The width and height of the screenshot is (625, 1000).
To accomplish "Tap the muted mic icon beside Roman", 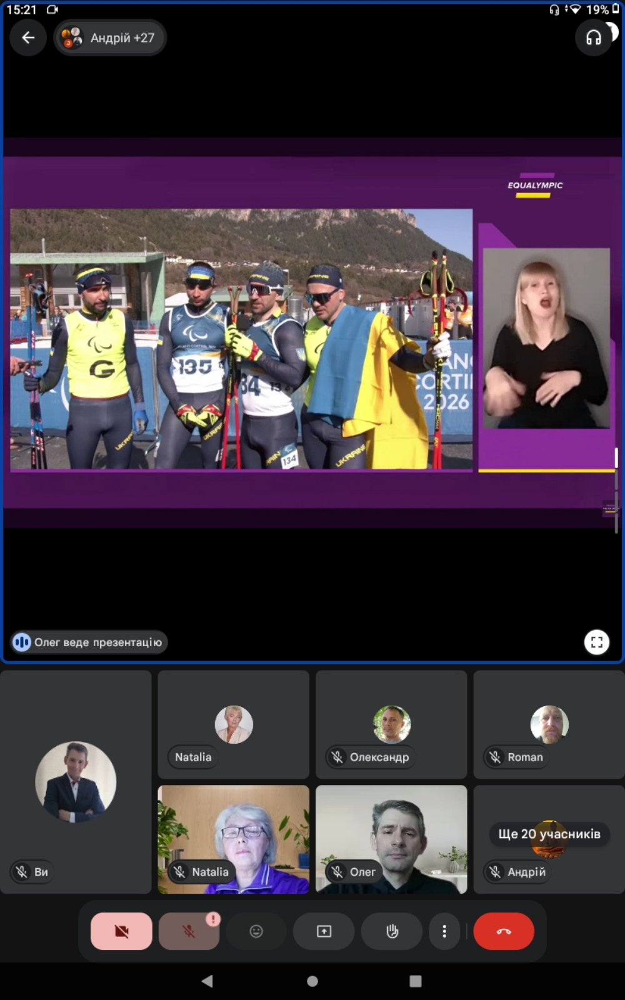I will pos(495,757).
